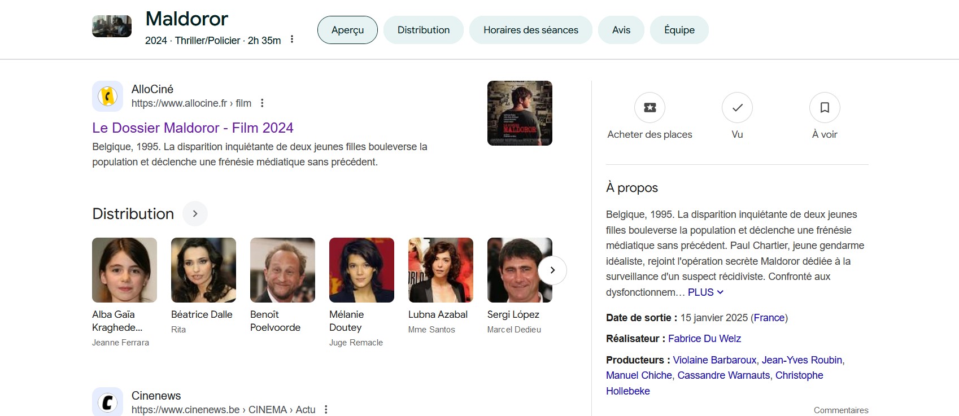
Task: Click the Alba Gaïa Kraghede name label
Action: [117, 321]
